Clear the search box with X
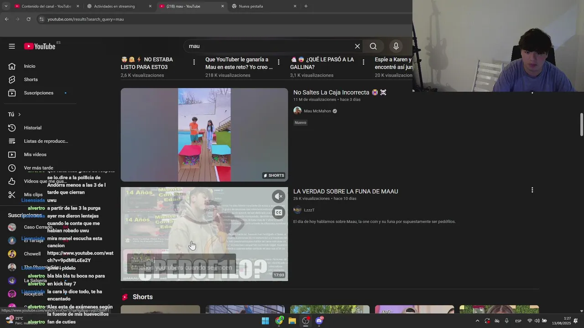 [x=357, y=46]
